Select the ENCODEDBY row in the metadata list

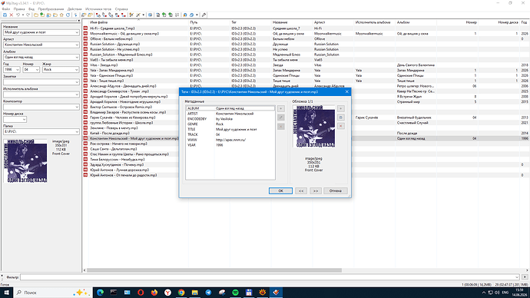(230, 119)
